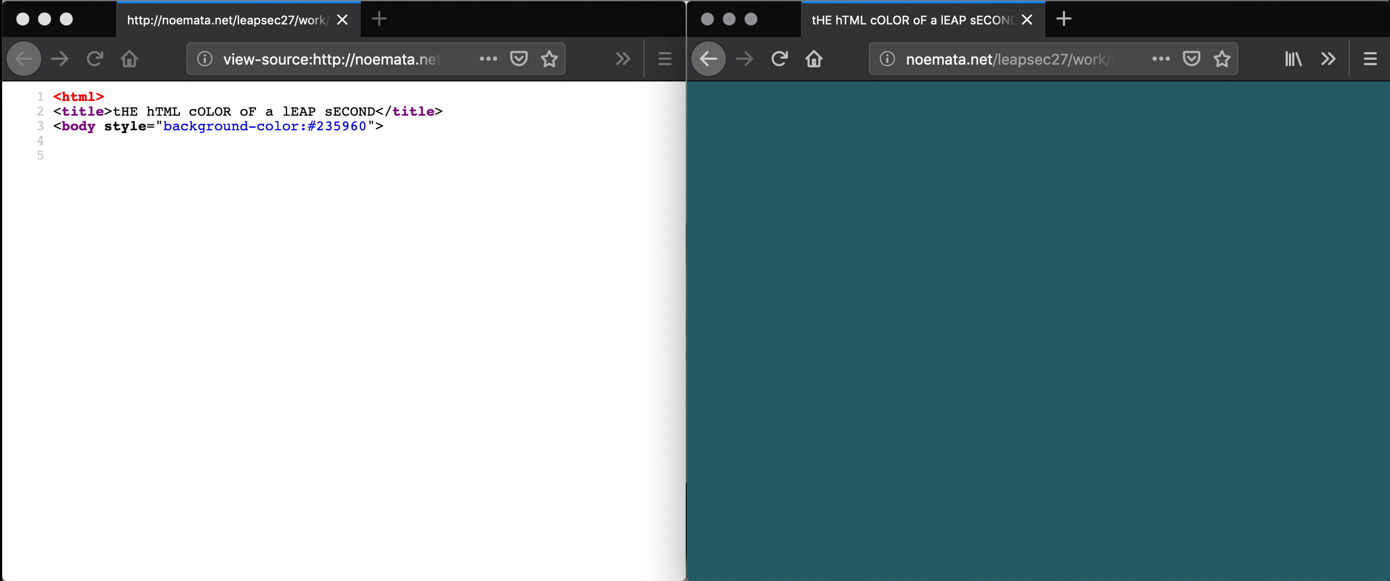Save to Pocket in right browser window
This screenshot has height=581, width=1390.
tap(1191, 59)
